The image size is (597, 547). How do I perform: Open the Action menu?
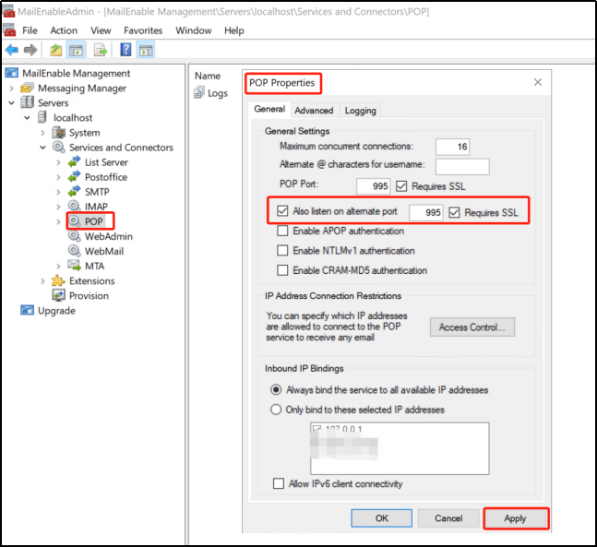pyautogui.click(x=64, y=30)
